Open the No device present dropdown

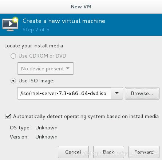[46, 69]
